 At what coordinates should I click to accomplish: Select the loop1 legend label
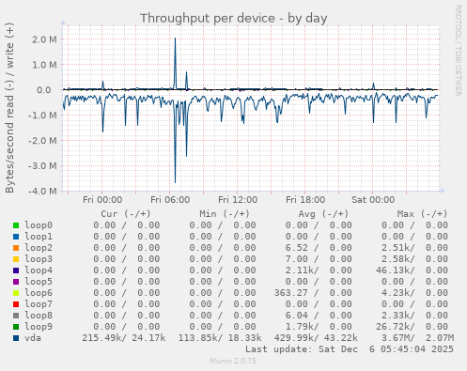pos(39,237)
